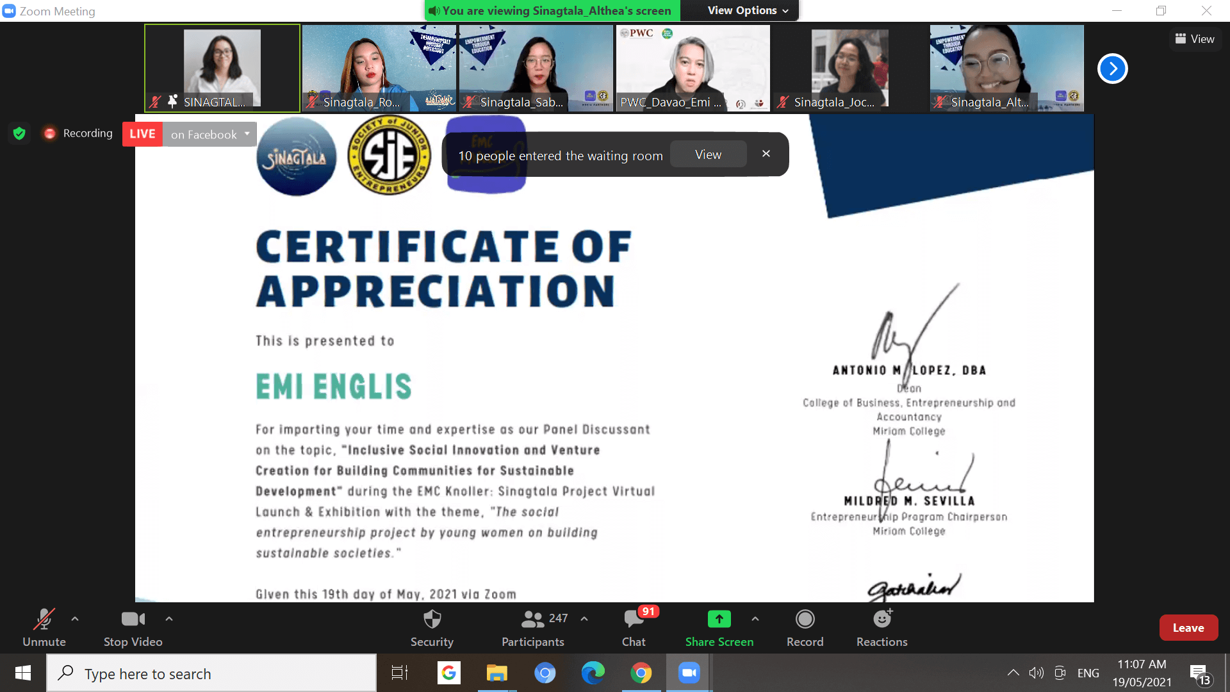Click the taskbar search box
Image resolution: width=1230 pixels, height=692 pixels.
tap(211, 673)
